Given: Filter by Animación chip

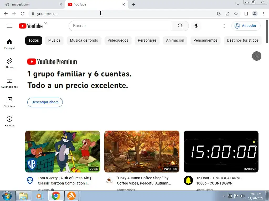Looking at the screenshot, I should tap(175, 41).
